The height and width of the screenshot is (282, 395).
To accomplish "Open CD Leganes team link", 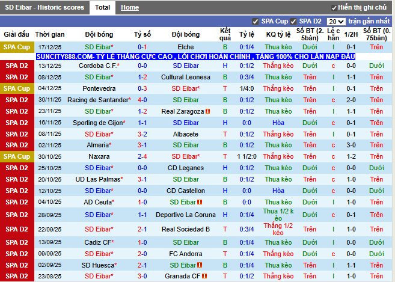I will (x=186, y=168).
